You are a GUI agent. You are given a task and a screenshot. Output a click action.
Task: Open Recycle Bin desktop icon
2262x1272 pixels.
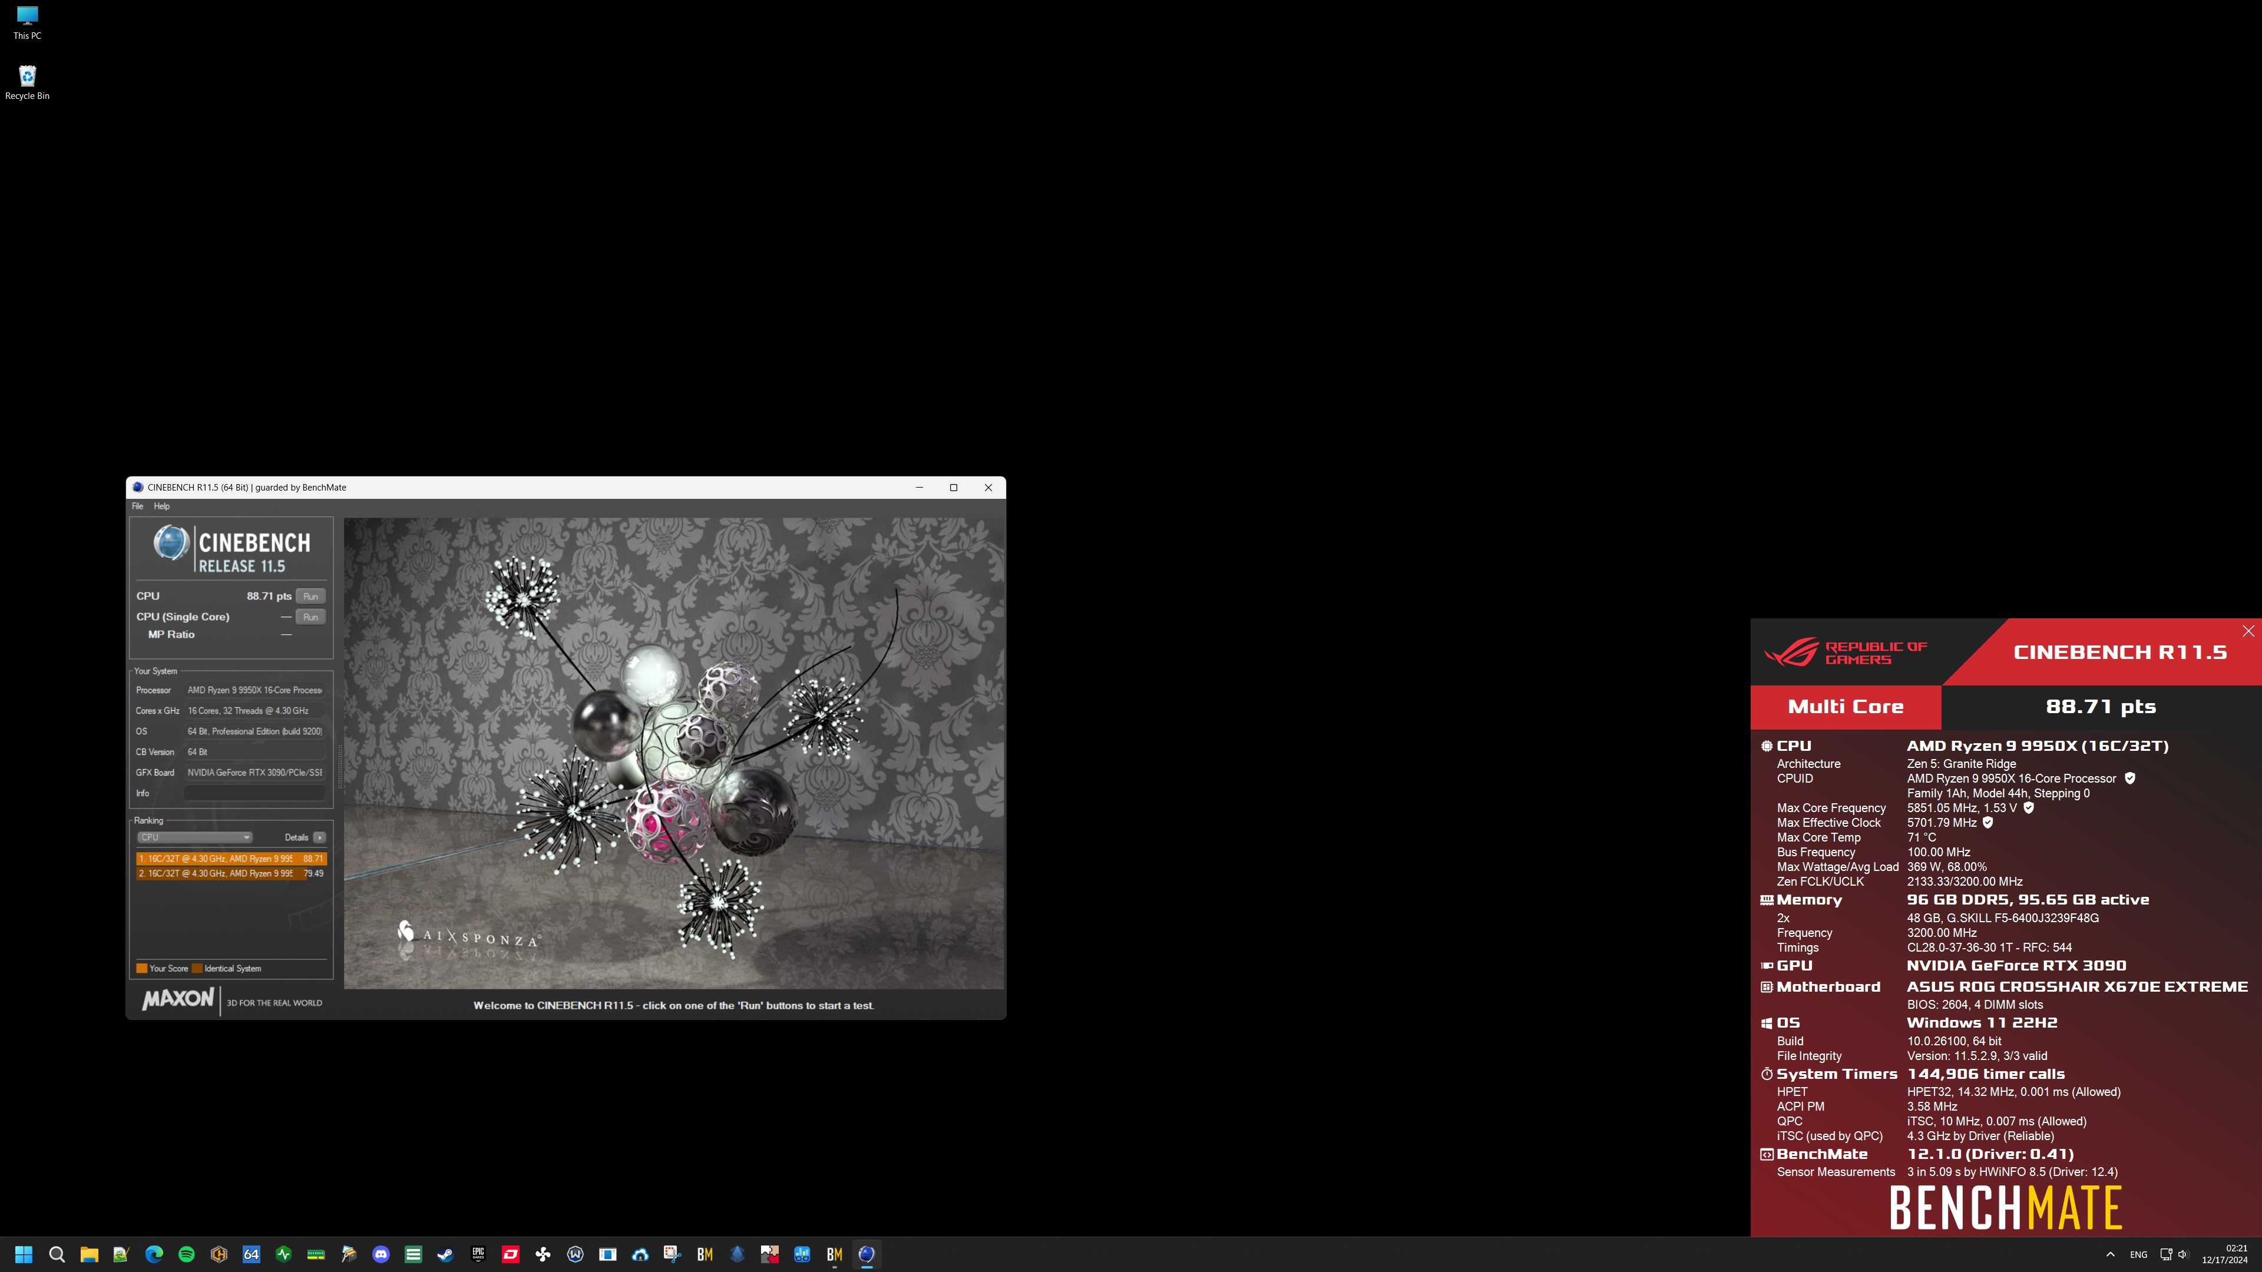27,82
